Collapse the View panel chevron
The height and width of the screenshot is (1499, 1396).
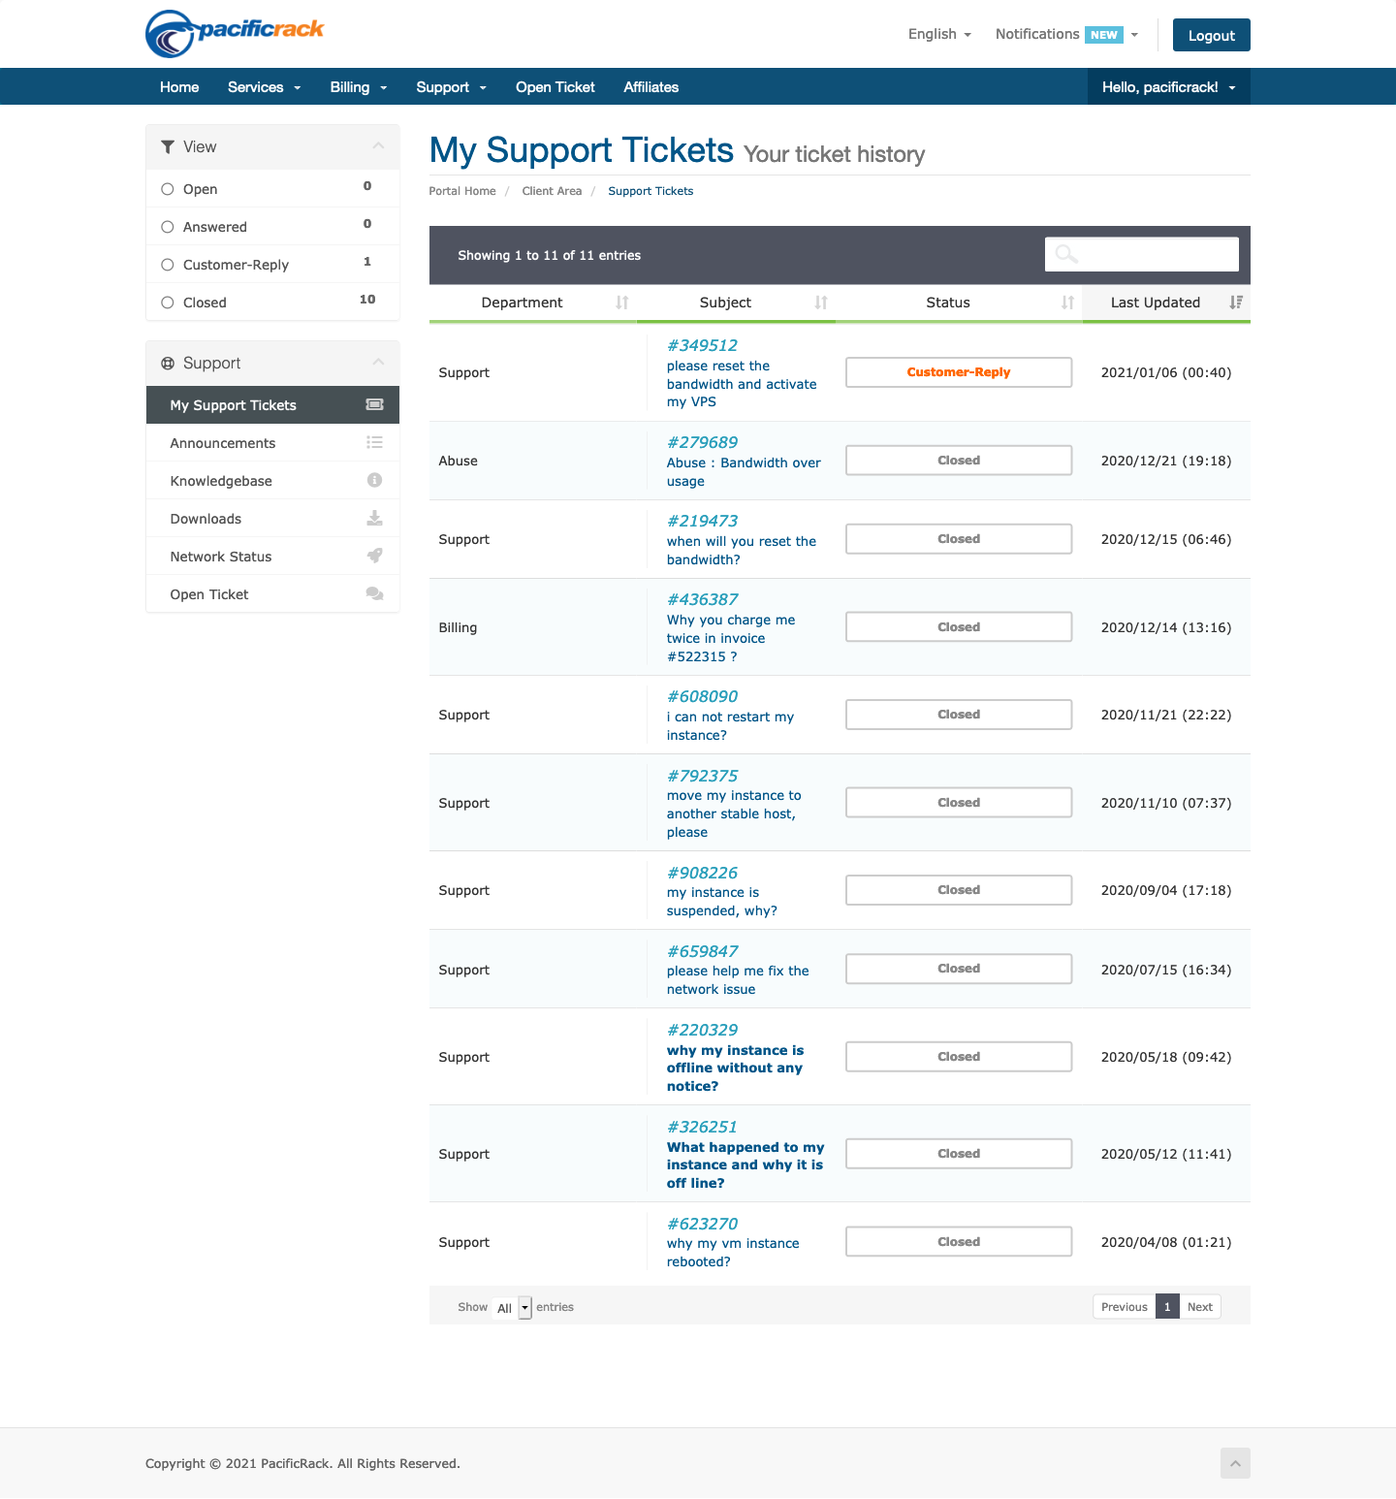tap(378, 146)
